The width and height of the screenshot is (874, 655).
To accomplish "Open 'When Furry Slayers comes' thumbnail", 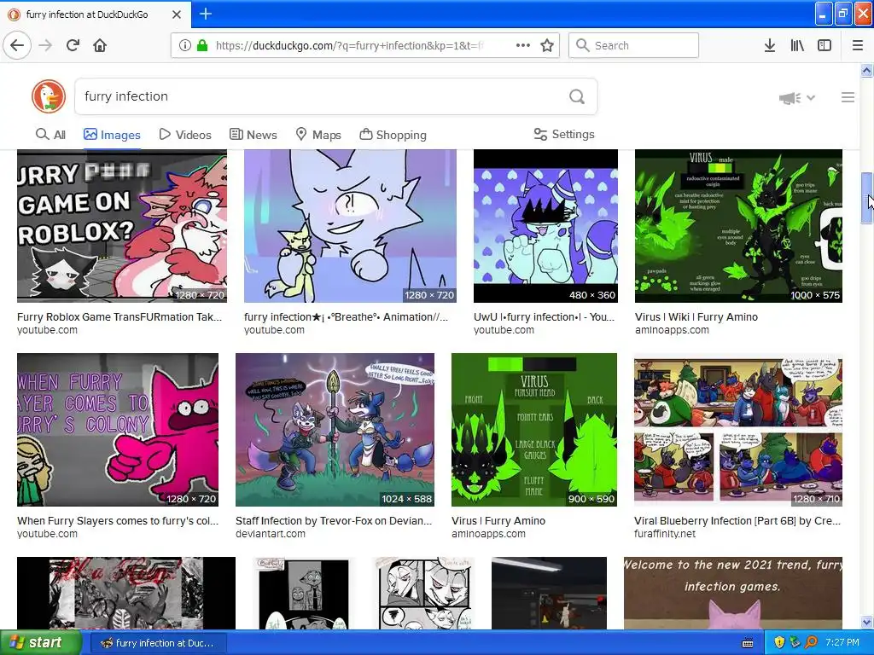I will coord(118,430).
